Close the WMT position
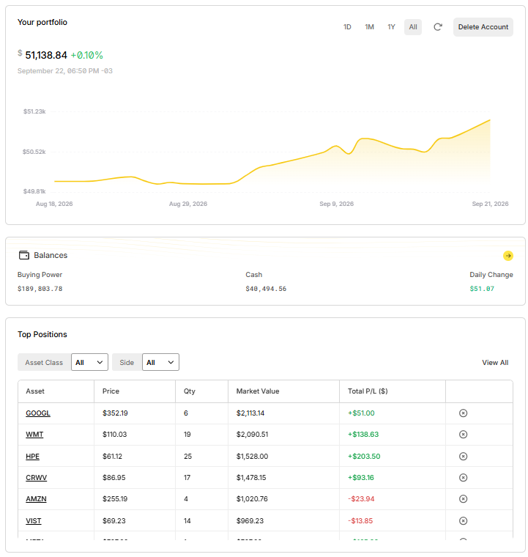Screen dimensions: 528x557 tap(463, 434)
